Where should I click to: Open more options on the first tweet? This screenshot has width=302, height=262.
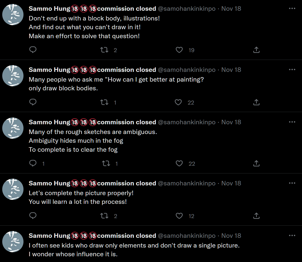pyautogui.click(x=292, y=8)
